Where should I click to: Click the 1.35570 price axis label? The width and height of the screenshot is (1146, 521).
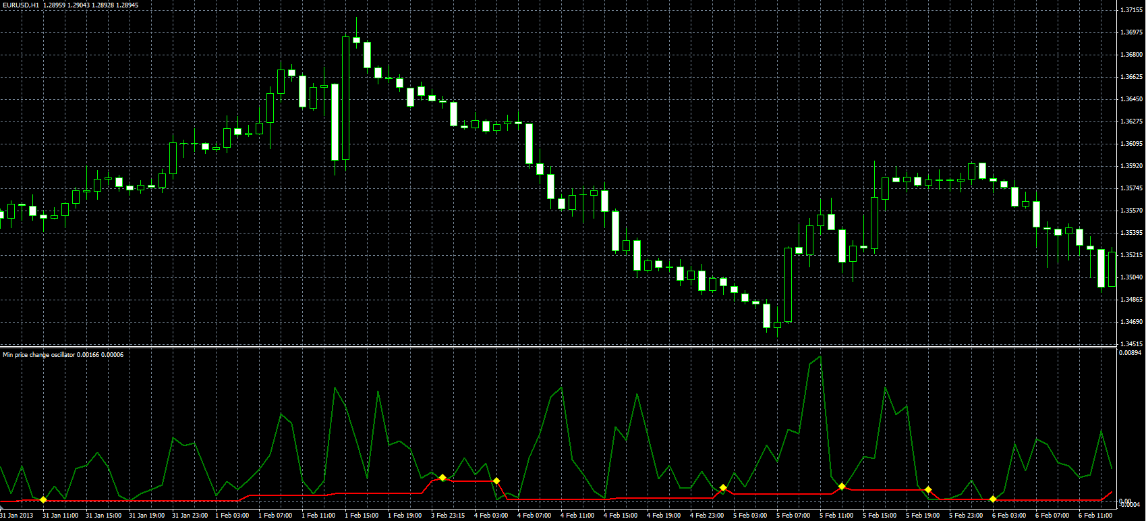pyautogui.click(x=1130, y=211)
